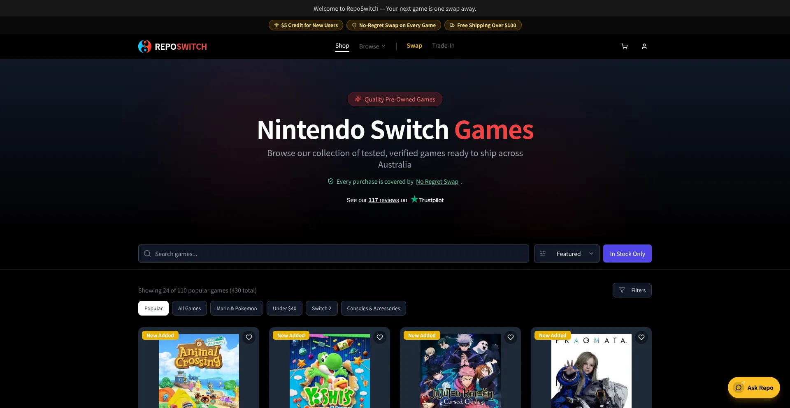Screen dimensions: 790x408
Task: Click the shield icon in No-Regret Swap badge
Action: tap(354, 25)
